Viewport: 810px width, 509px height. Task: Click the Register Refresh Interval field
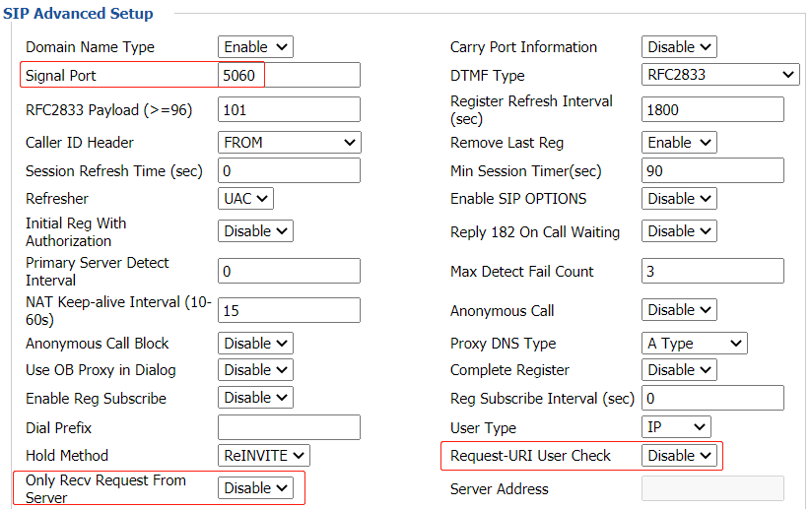click(x=712, y=109)
